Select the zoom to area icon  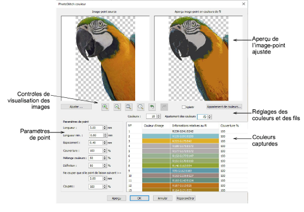point(129,107)
